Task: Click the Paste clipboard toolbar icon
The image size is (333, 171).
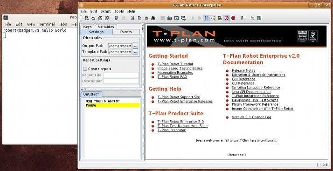Action: 146,18
